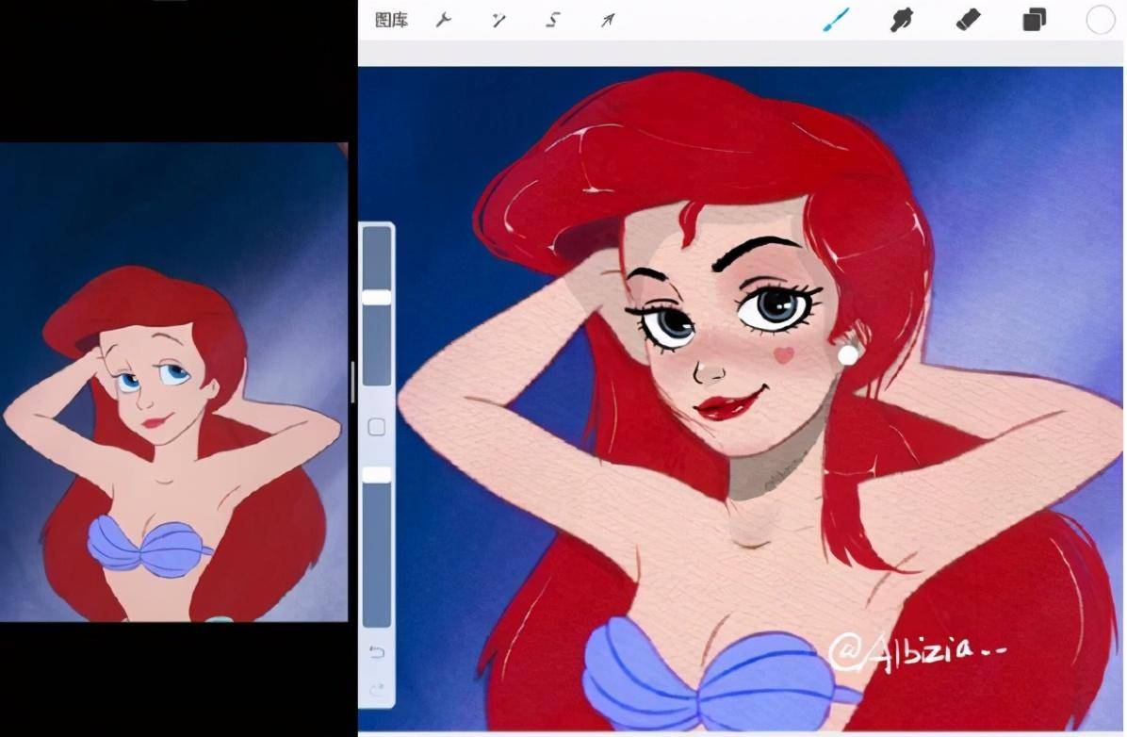Activate the Selection S-shaped tool
This screenshot has width=1127, height=737.
point(554,20)
